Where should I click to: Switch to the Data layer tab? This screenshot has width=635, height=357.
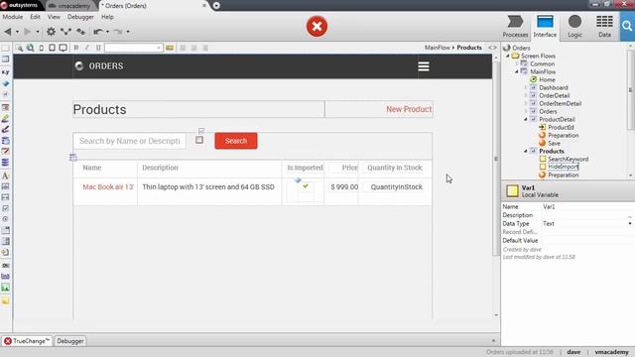click(x=604, y=27)
